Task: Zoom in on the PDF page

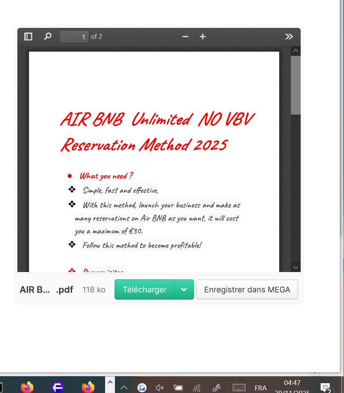Action: [203, 37]
